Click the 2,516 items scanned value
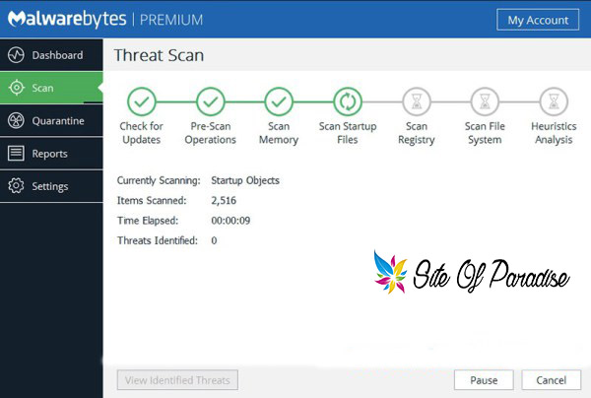 tap(224, 201)
